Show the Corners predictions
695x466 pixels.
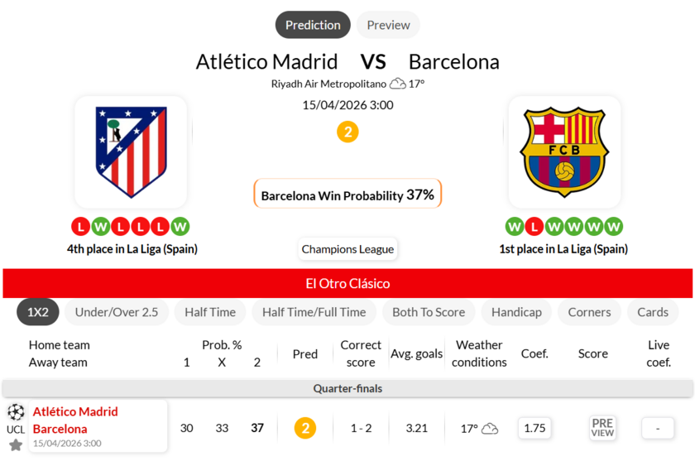[x=589, y=312]
